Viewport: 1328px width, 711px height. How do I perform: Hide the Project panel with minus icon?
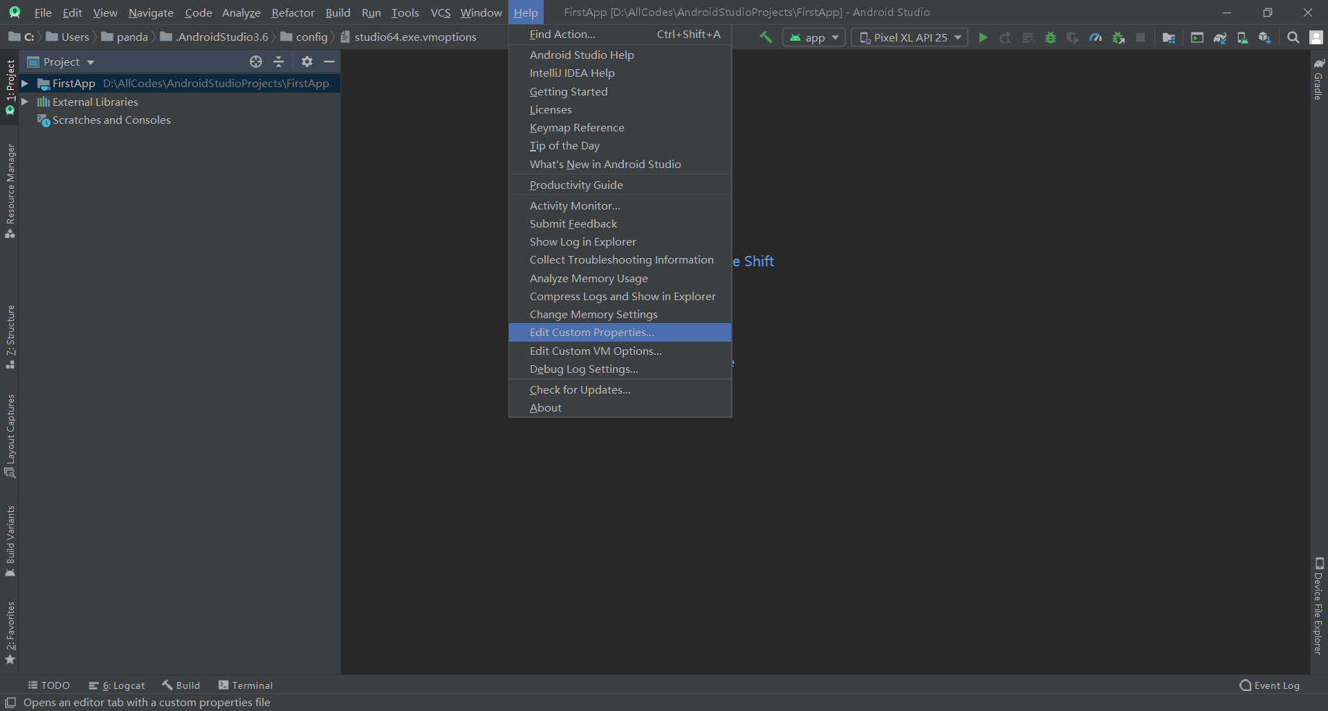point(329,62)
